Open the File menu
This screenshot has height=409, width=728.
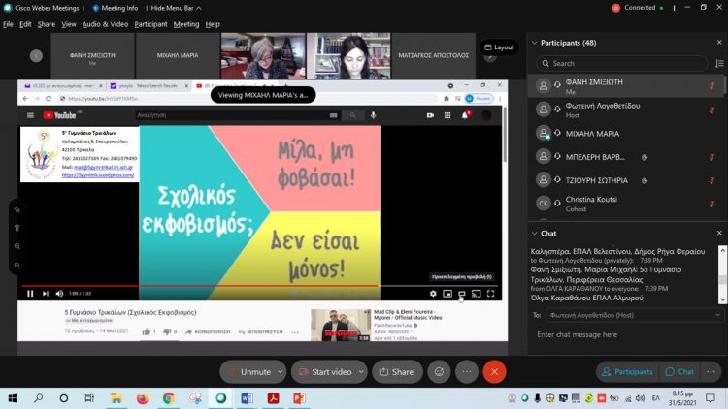pos(8,24)
